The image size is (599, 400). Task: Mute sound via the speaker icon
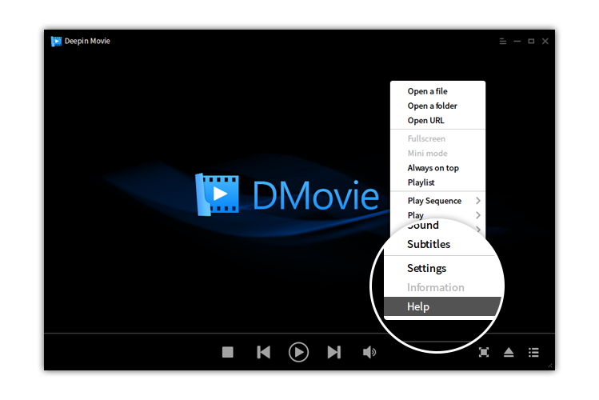pyautogui.click(x=369, y=352)
